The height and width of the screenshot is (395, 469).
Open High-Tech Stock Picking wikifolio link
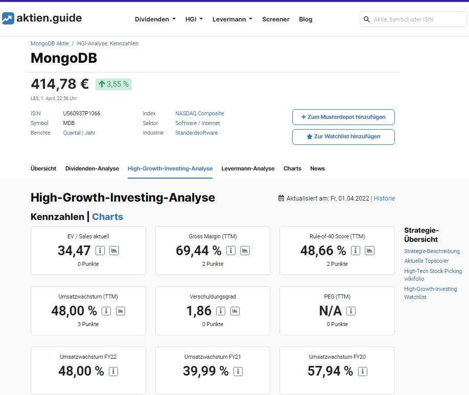(433, 275)
